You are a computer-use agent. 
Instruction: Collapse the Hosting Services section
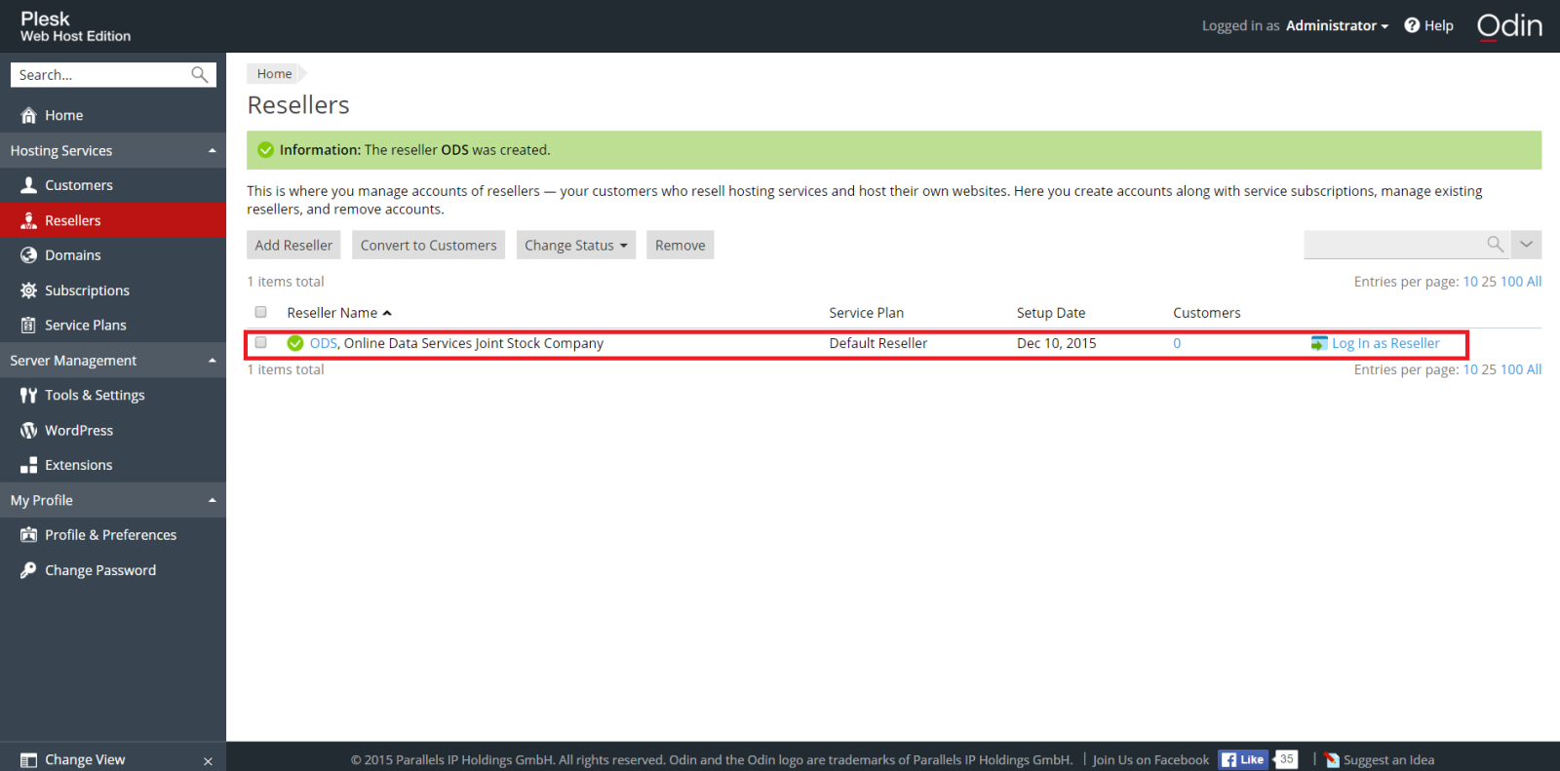click(212, 151)
